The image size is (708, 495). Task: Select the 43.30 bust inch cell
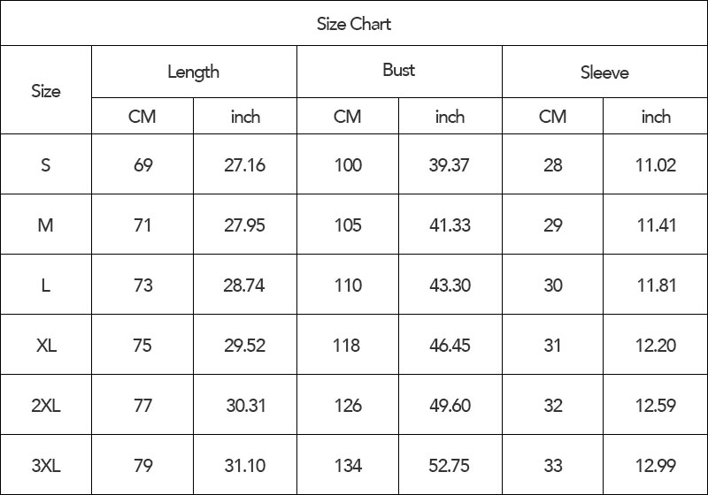[450, 285]
